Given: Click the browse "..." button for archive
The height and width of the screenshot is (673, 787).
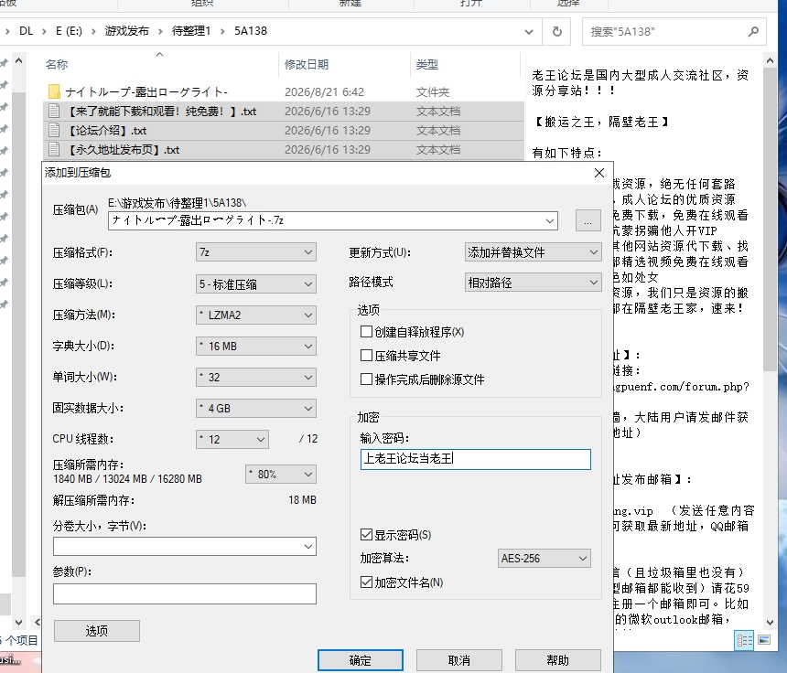Looking at the screenshot, I should pos(588,220).
